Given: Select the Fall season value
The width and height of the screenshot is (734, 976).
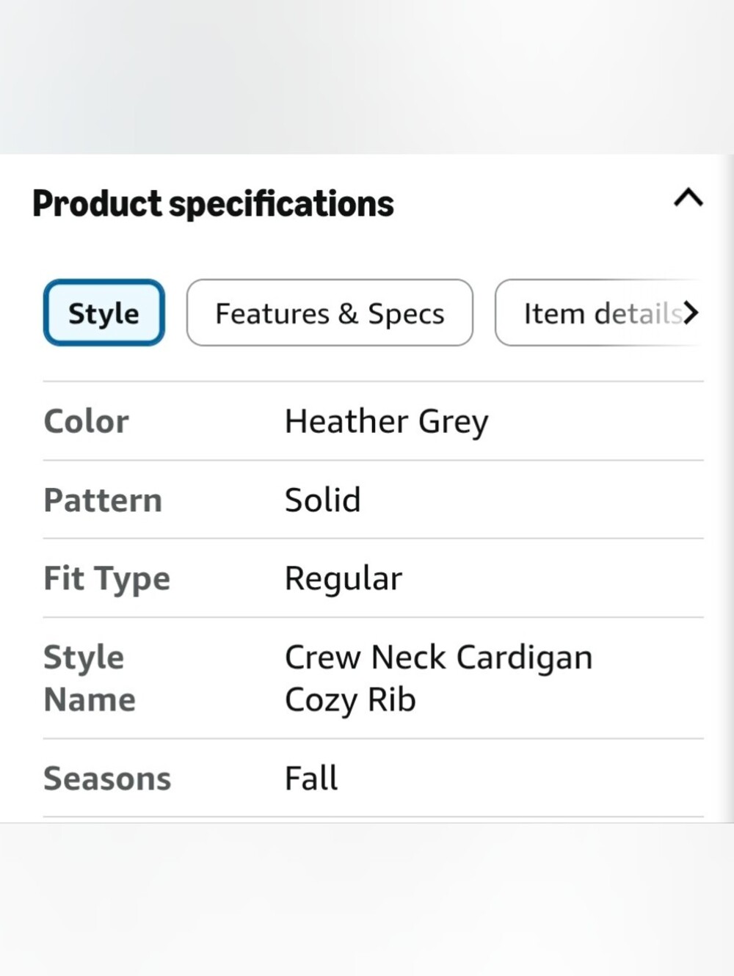Looking at the screenshot, I should click(x=311, y=778).
